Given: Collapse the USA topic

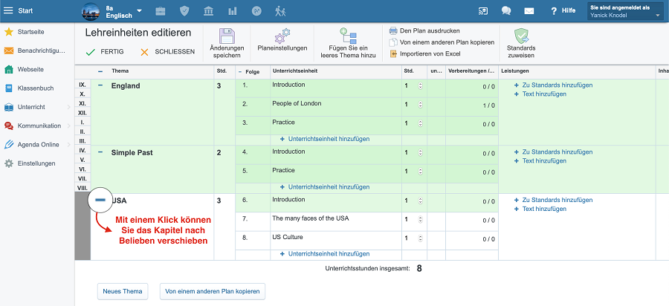Looking at the screenshot, I should coord(100,200).
